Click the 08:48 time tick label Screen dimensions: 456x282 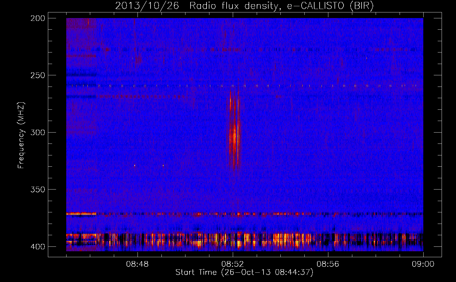pos(137,264)
